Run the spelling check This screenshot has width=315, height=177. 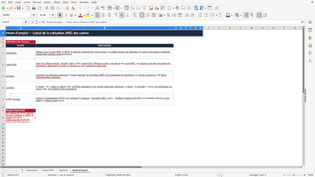pyautogui.click(x=103, y=8)
